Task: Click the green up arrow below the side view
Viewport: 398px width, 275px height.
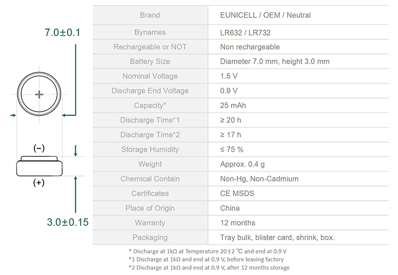Action: pyautogui.click(x=75, y=194)
